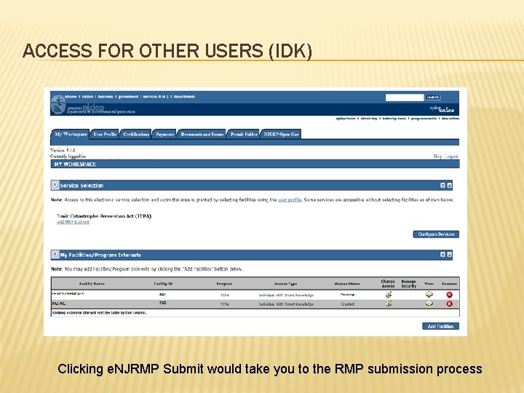Click the programs/units link
The width and height of the screenshot is (524, 393).
(424, 119)
